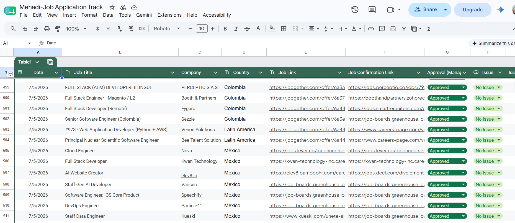Decrease font size with minus button
The height and width of the screenshot is (223, 515).
tap(190, 29)
